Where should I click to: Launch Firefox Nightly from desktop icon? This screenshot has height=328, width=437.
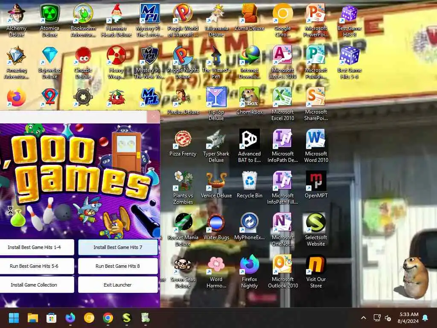[249, 272]
